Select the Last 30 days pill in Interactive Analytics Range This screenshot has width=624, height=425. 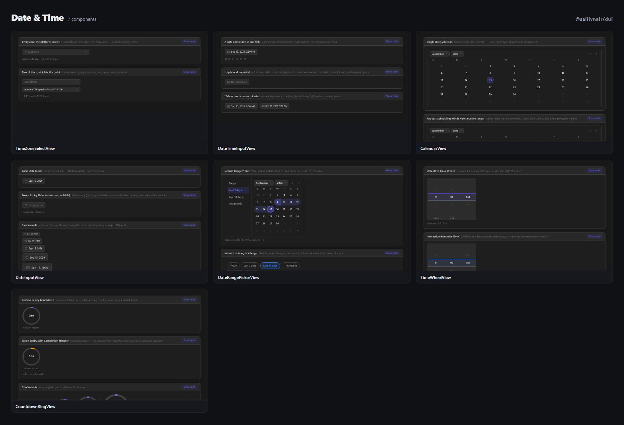coord(270,266)
